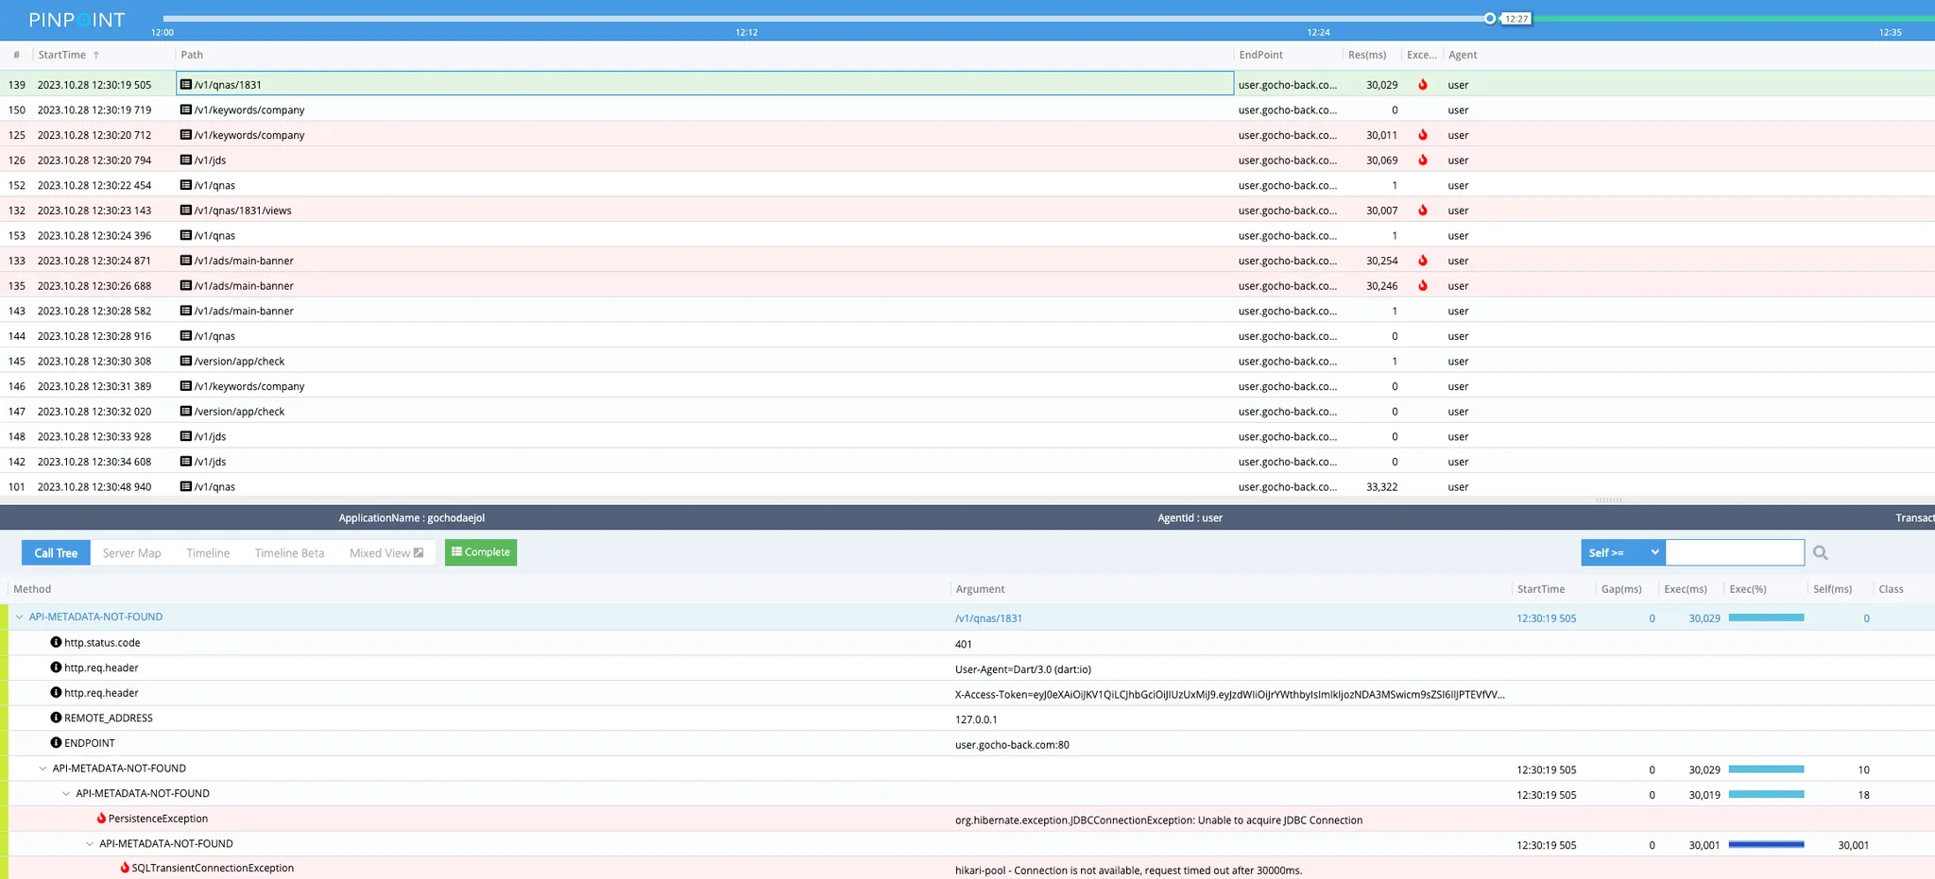Click the exception flame icon in row 126
The image size is (1935, 879).
pos(1423,160)
